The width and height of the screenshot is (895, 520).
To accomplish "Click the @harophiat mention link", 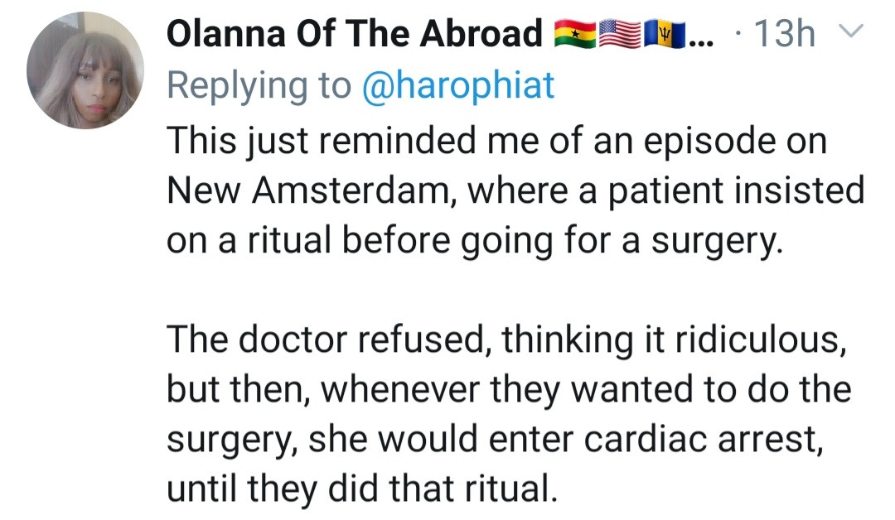I will [457, 85].
